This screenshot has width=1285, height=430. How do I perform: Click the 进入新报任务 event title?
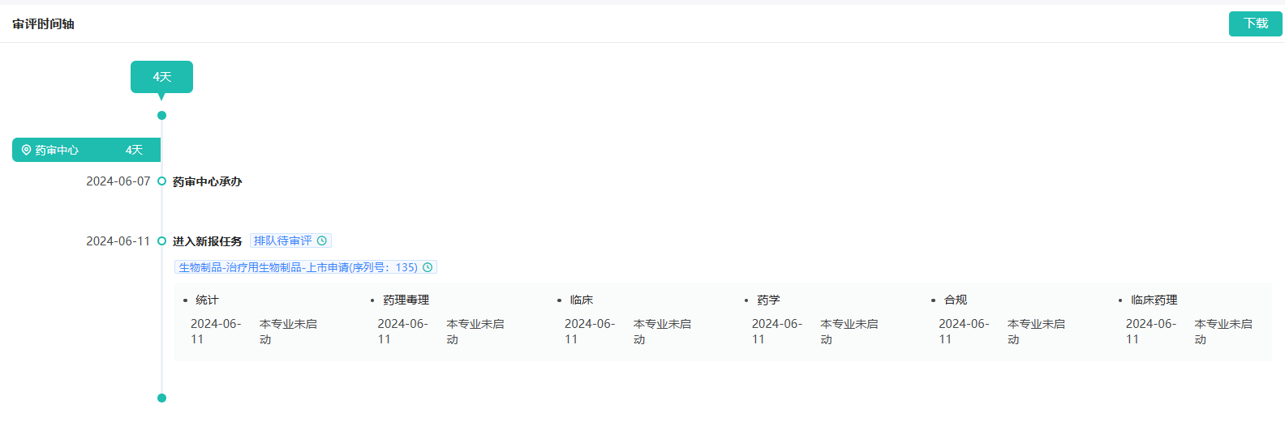point(207,241)
